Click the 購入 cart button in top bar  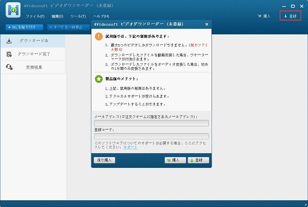pyautogui.click(x=264, y=16)
